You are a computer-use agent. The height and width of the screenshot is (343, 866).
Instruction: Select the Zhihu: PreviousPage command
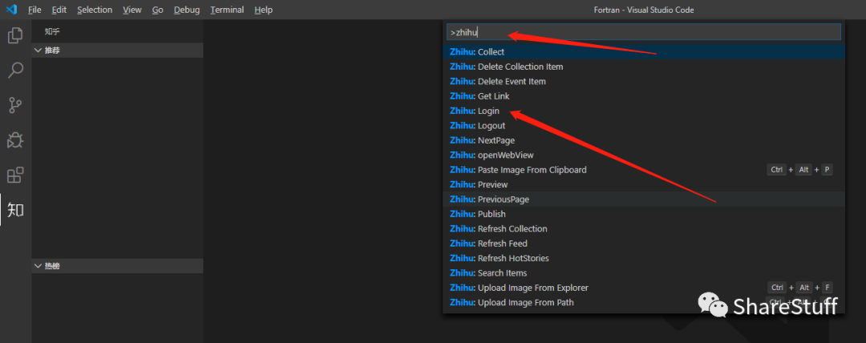644,200
